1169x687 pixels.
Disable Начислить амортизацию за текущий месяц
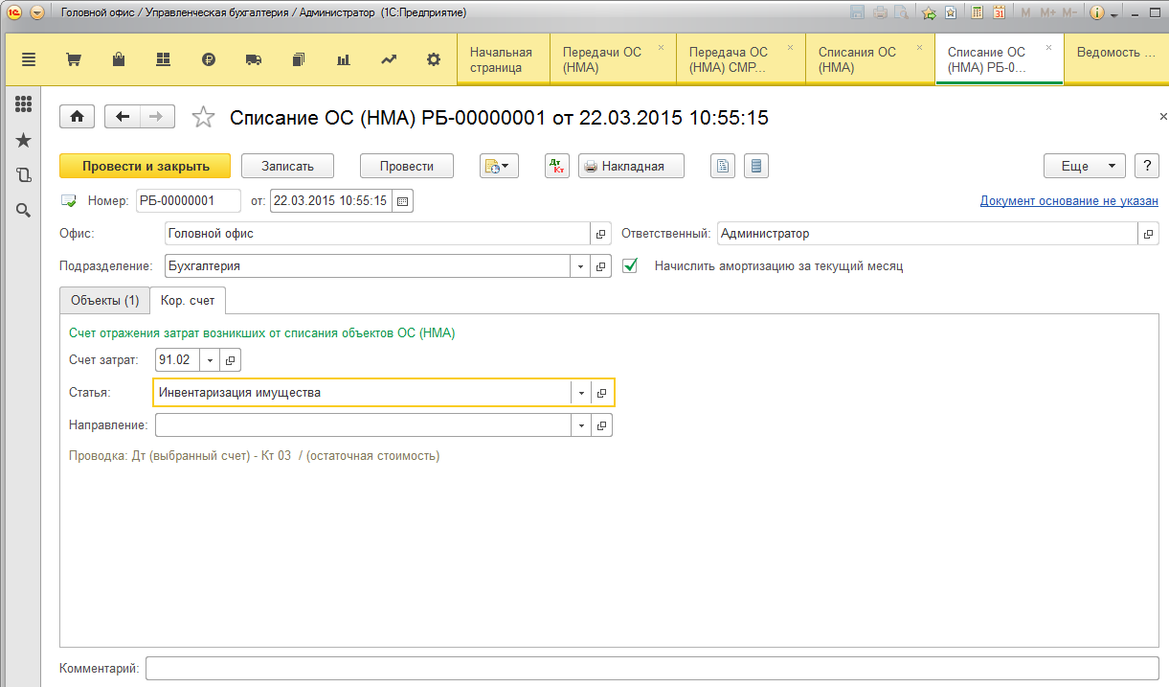coord(630,265)
